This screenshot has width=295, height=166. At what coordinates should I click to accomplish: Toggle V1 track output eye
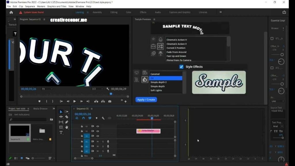(98, 136)
